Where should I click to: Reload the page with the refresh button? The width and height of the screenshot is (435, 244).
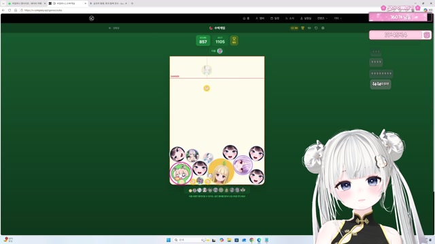pyautogui.click(x=10, y=10)
